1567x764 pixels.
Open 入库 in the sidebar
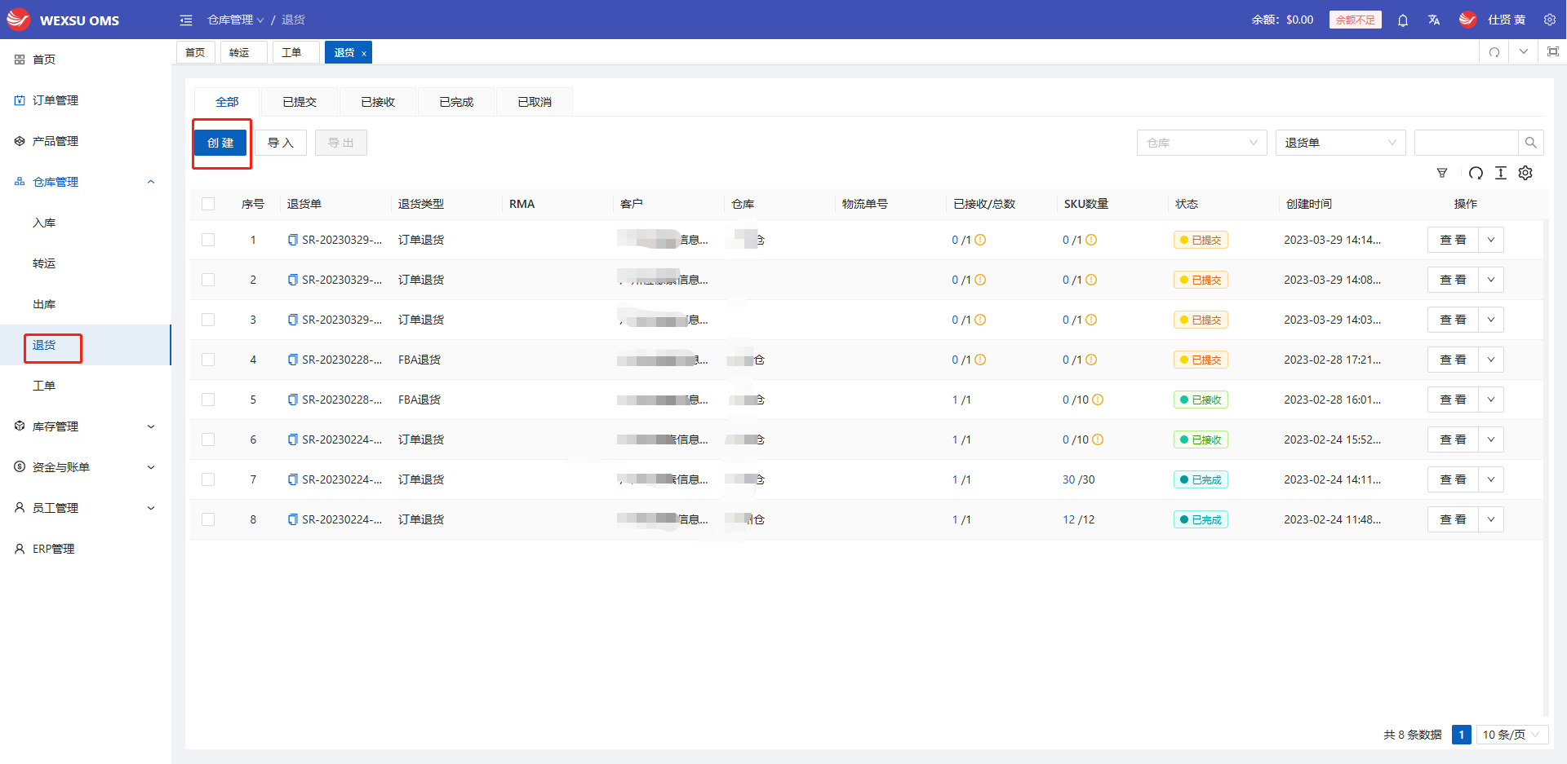86,223
